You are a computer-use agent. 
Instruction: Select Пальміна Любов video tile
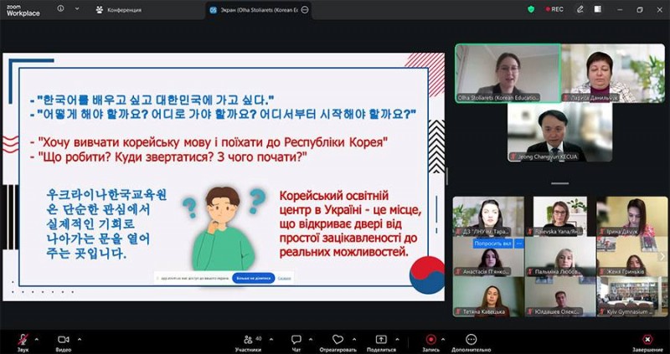coord(560,257)
